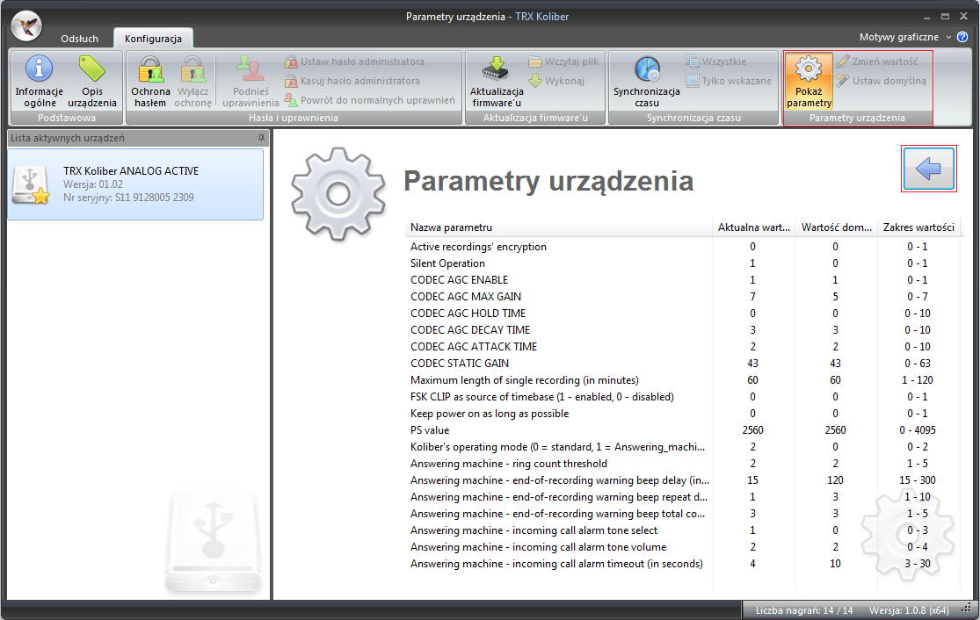Select incoming call alarm tone select row

(x=683, y=530)
